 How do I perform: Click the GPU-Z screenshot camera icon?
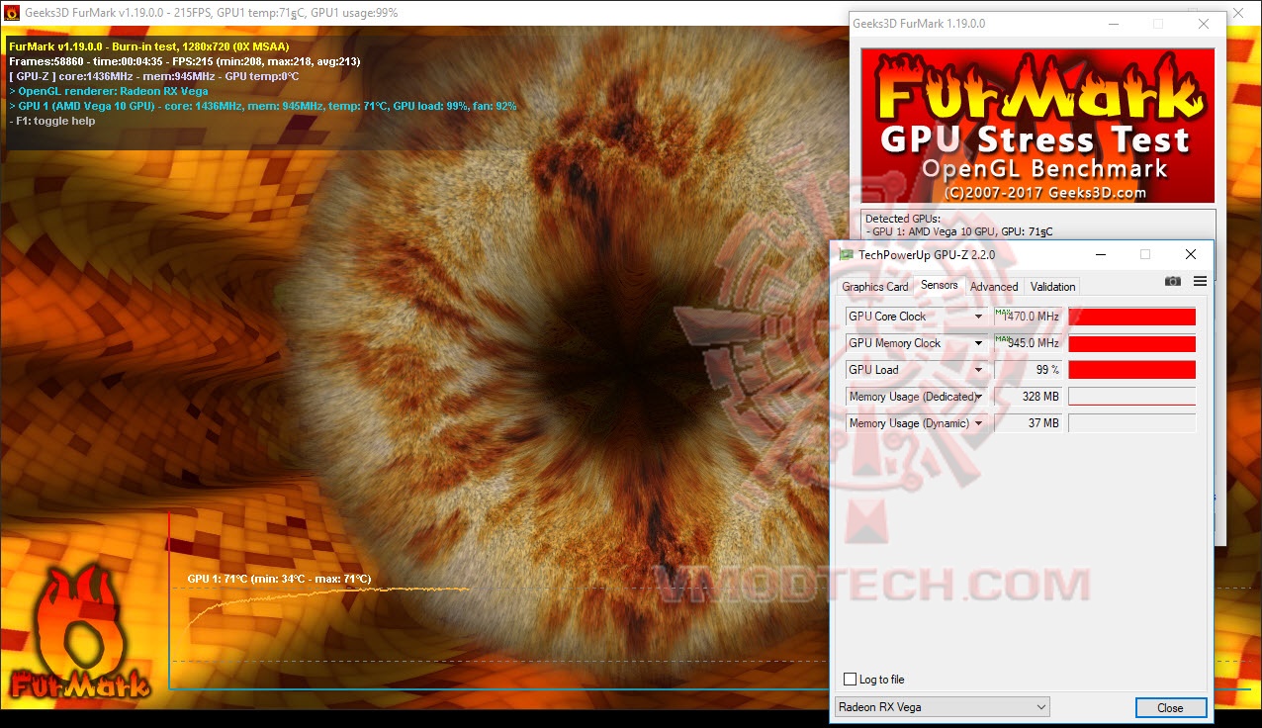click(x=1172, y=282)
